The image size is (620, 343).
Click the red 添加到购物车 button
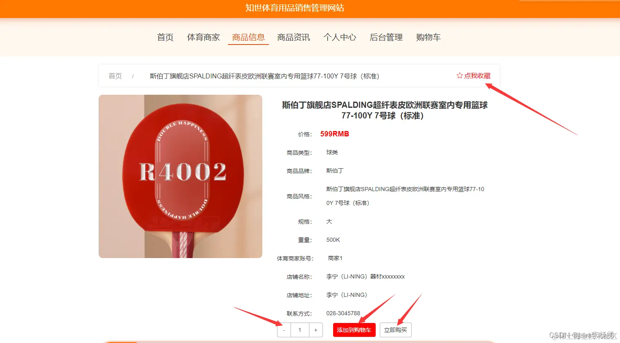coord(354,330)
